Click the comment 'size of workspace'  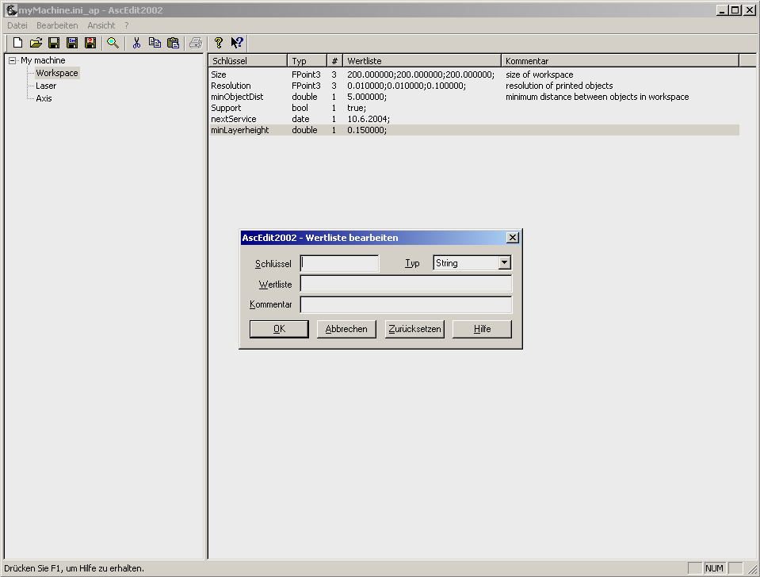[540, 75]
